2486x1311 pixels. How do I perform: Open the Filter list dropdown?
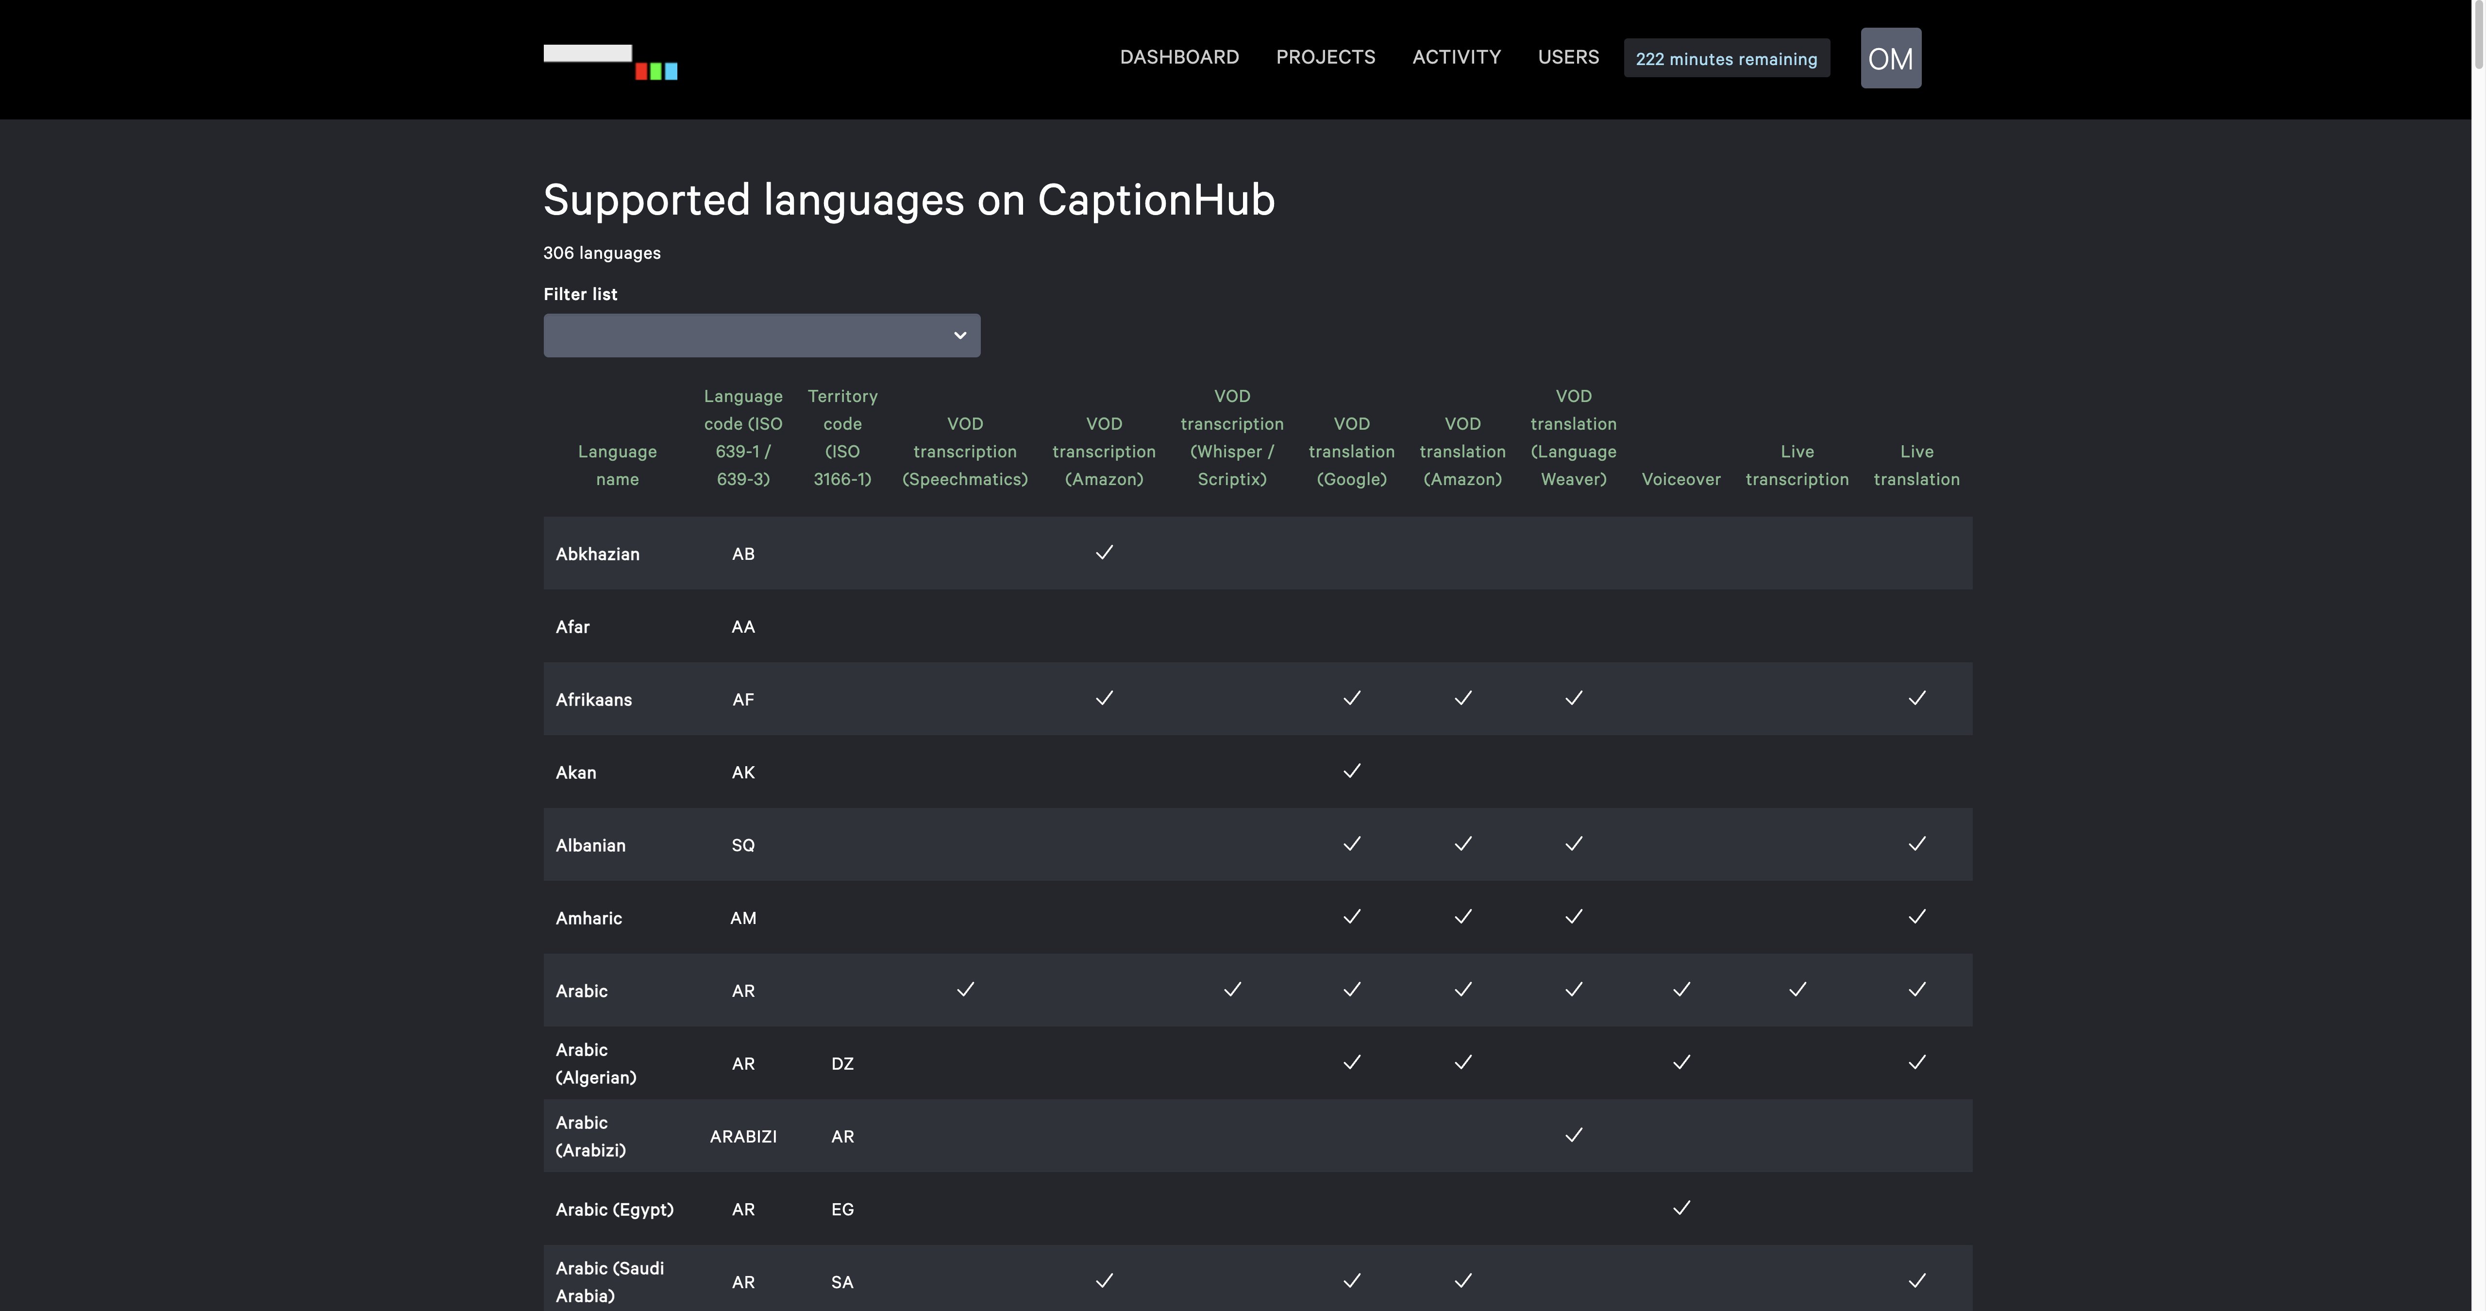point(761,335)
